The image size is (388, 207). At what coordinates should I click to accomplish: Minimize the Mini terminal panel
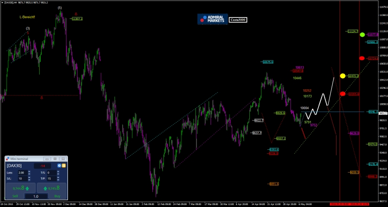click(47, 159)
